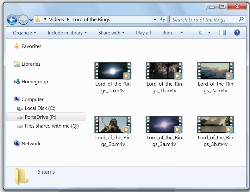Close the Explorer window
The width and height of the screenshot is (250, 192).
(237, 7)
